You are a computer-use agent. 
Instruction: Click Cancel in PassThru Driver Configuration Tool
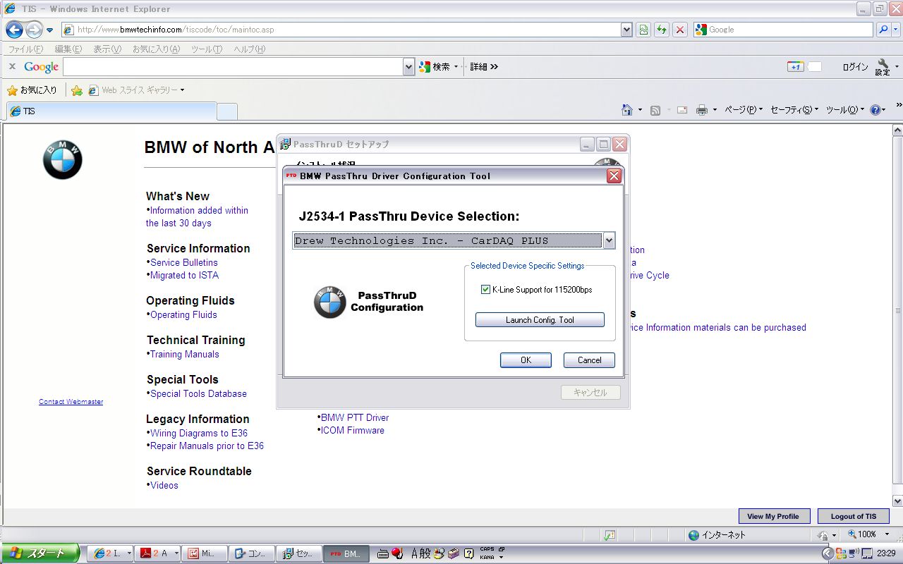point(589,360)
